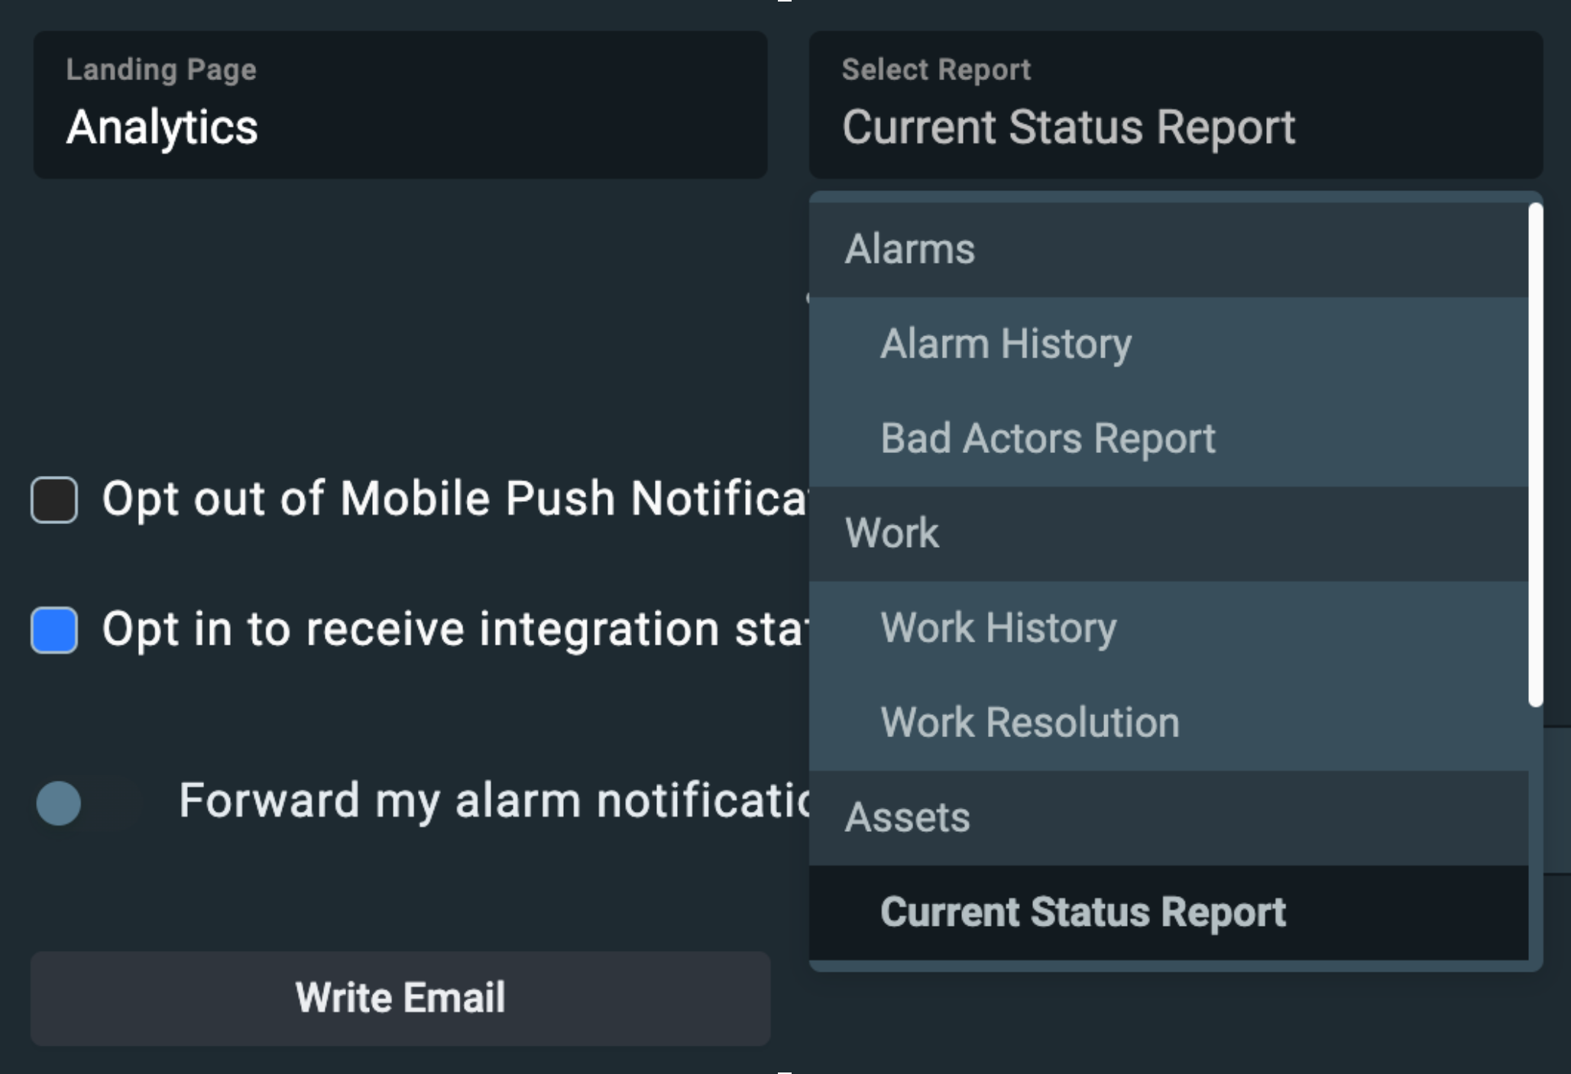Click the Work group header

[x=892, y=533]
